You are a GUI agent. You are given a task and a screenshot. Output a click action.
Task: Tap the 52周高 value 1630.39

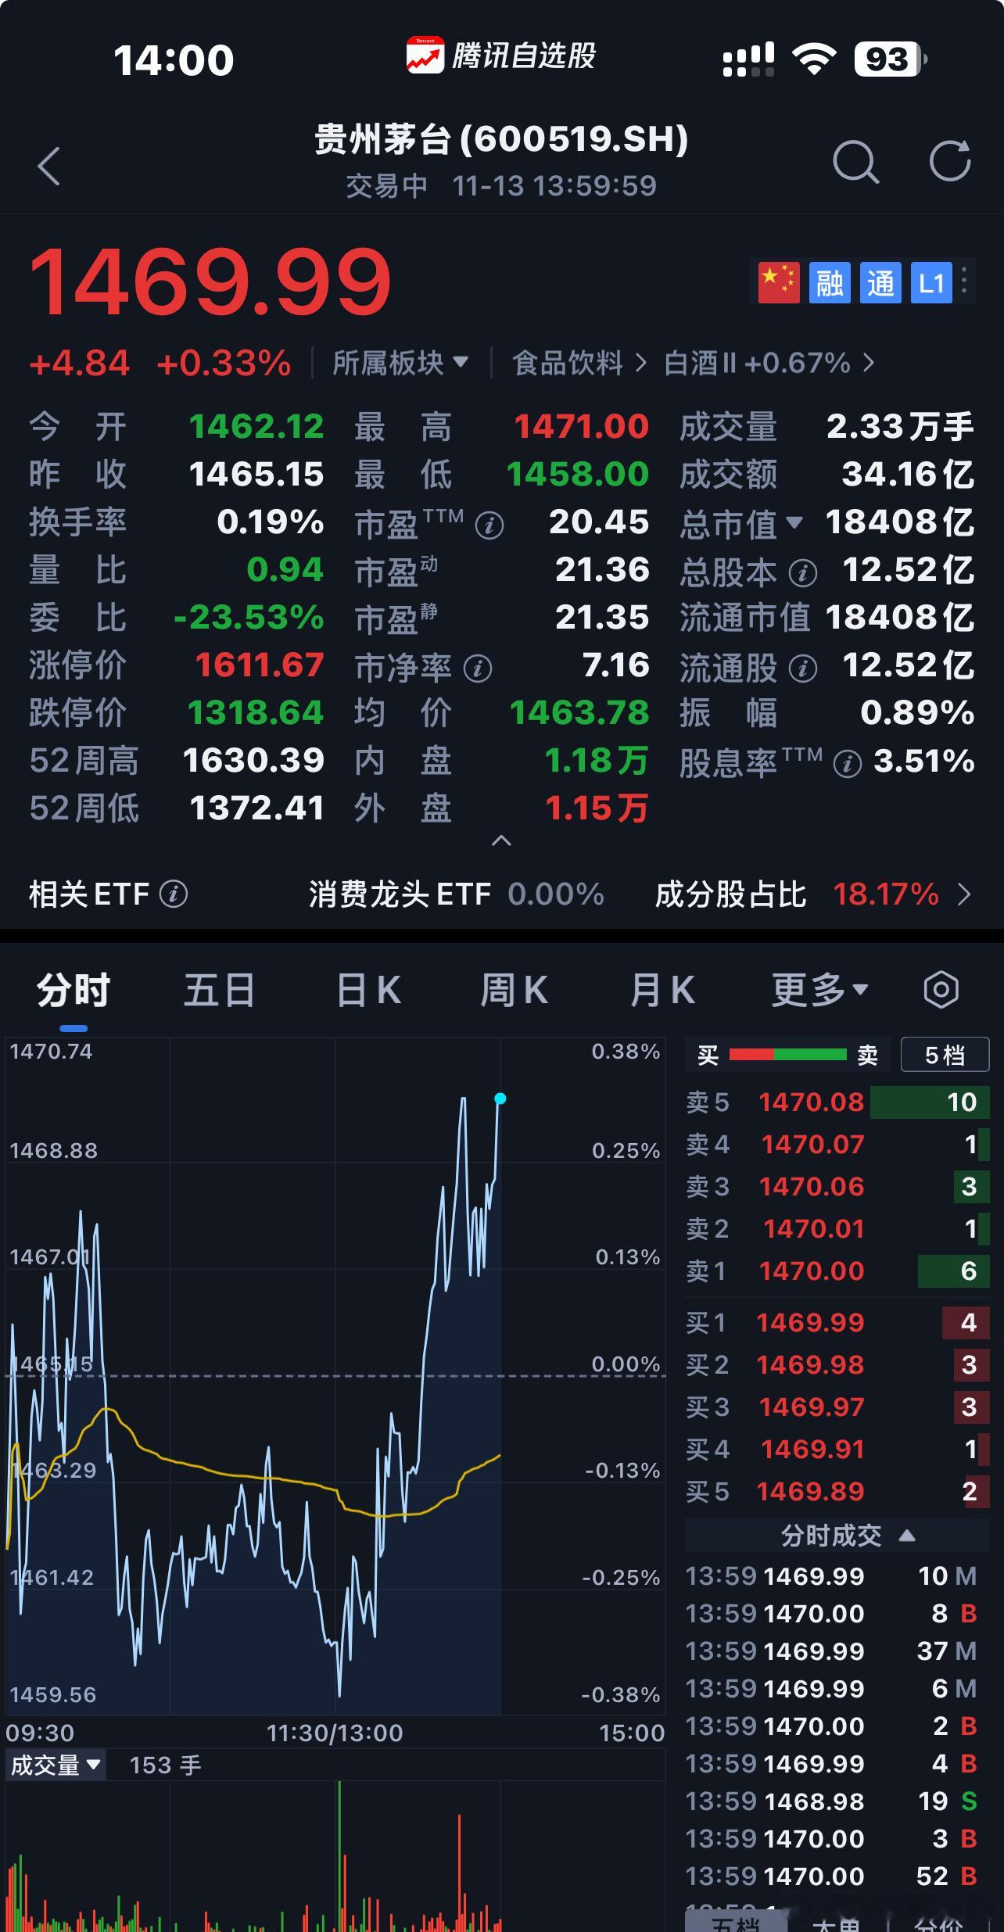click(x=253, y=761)
